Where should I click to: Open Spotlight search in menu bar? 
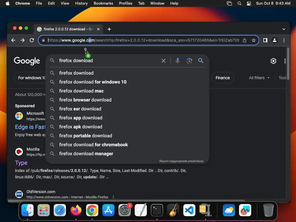(239, 3)
